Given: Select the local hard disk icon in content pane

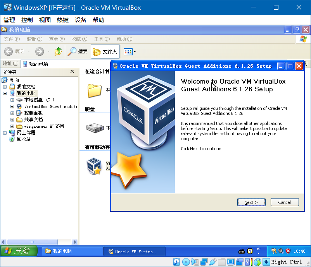Looking at the screenshot, I should tap(95, 128).
